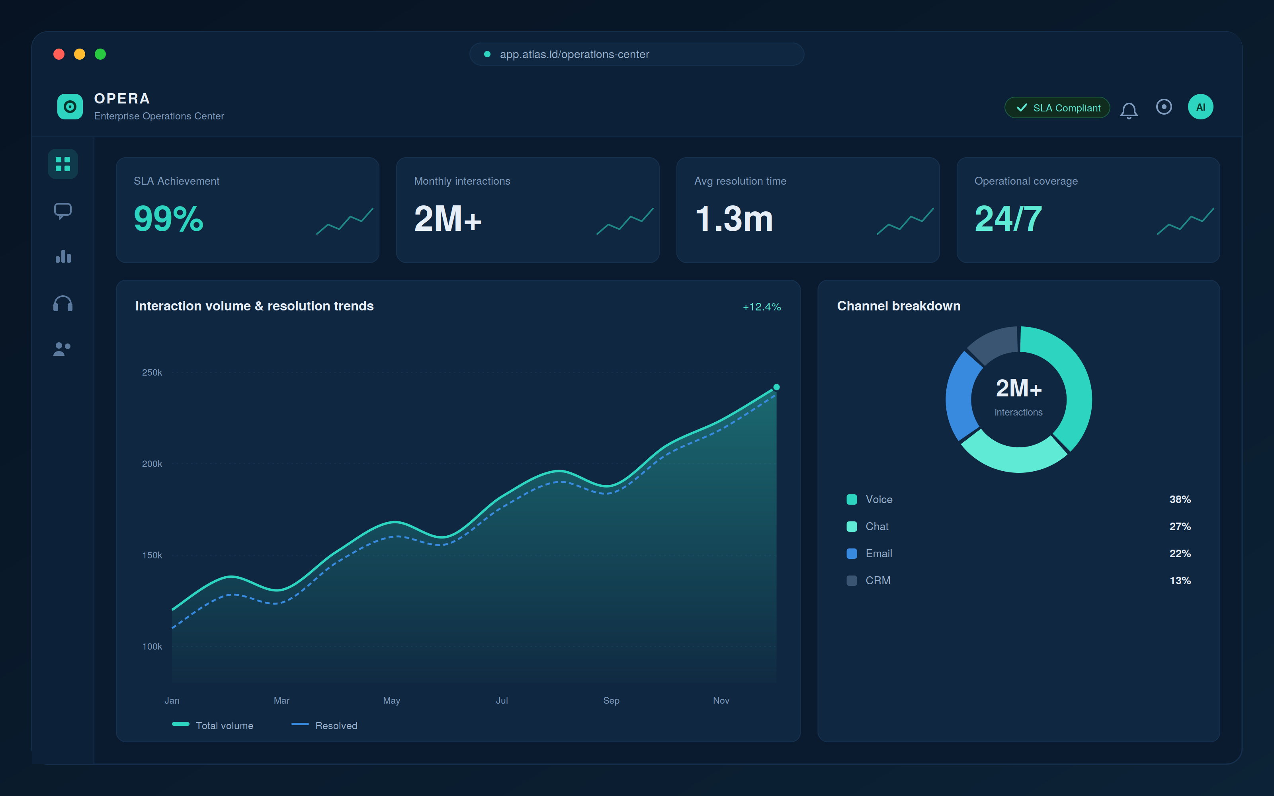The height and width of the screenshot is (796, 1274).
Task: Click the SLA Compliant status badge
Action: point(1057,107)
